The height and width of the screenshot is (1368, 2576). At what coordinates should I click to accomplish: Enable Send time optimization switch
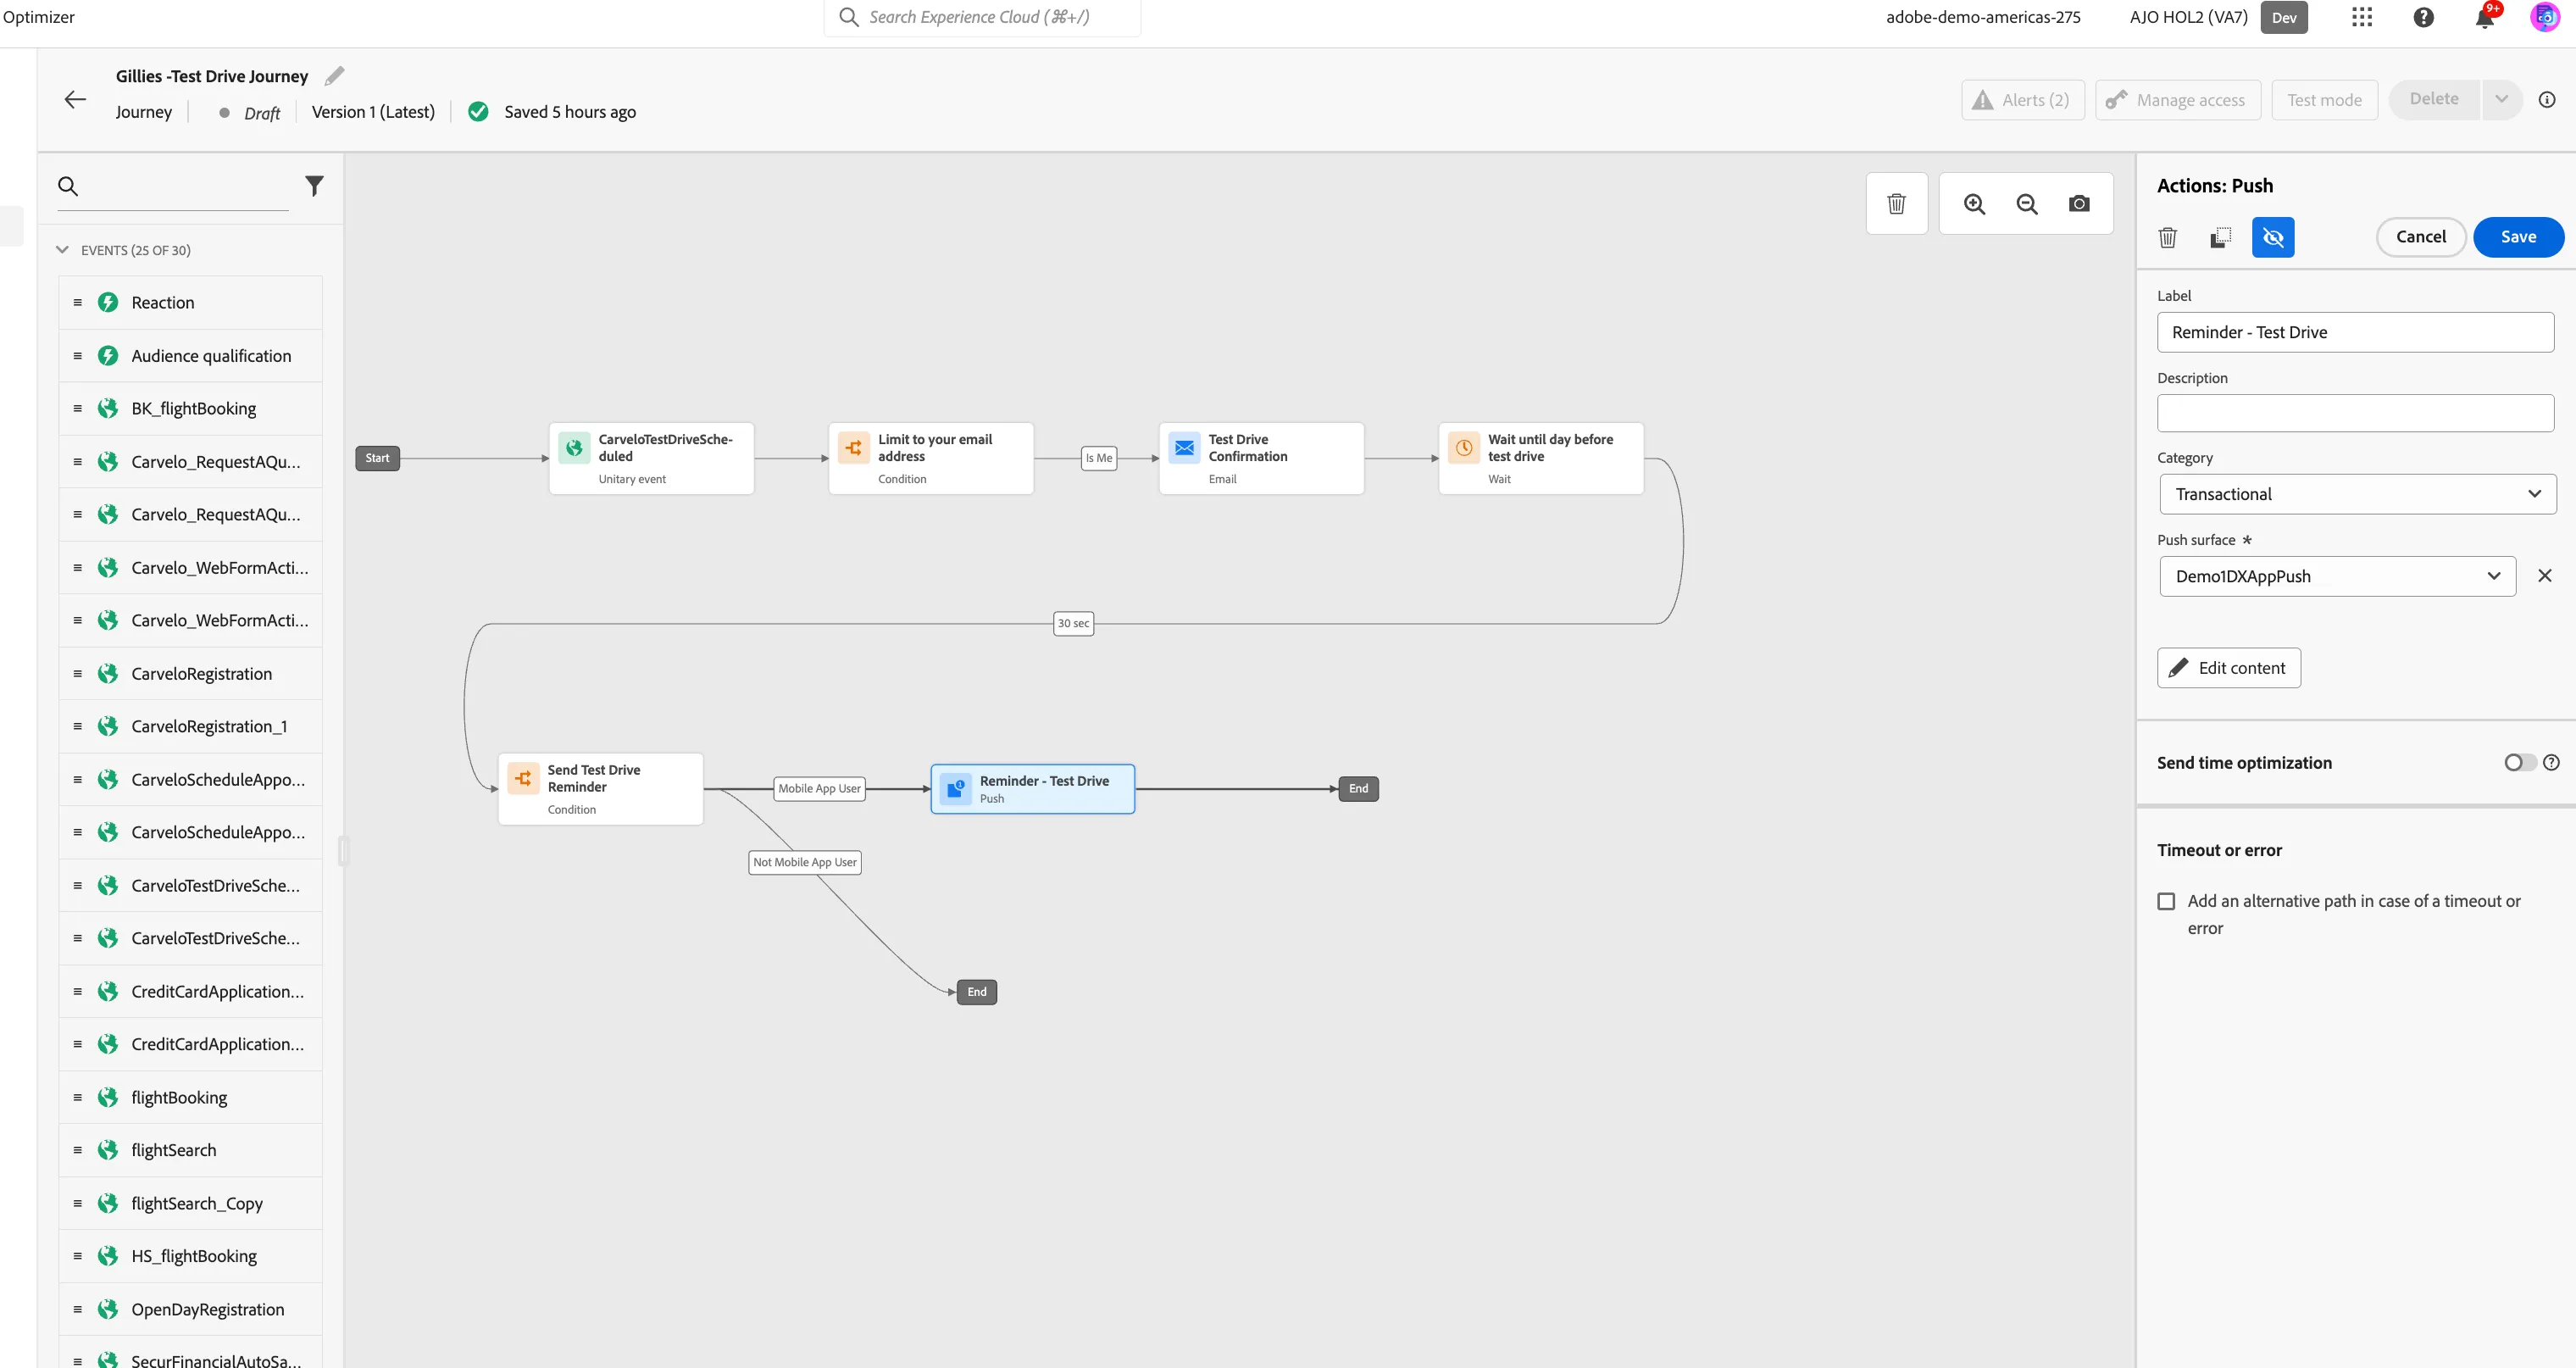2519,763
